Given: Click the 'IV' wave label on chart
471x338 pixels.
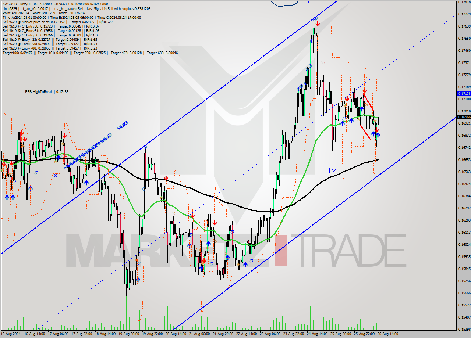Looking at the screenshot, I should coord(332,170).
